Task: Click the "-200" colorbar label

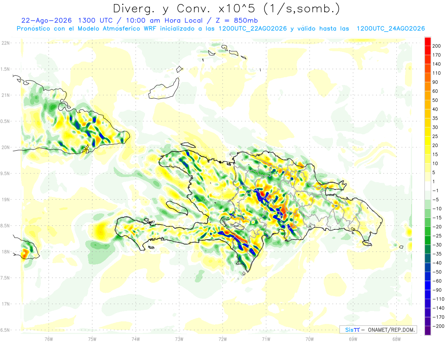Action: click(x=438, y=326)
